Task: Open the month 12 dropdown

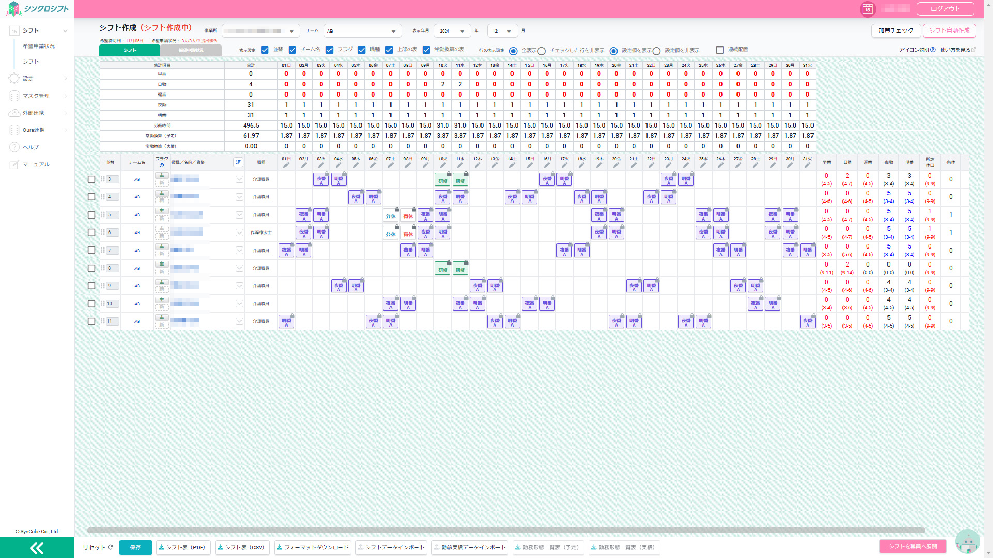Action: (502, 31)
